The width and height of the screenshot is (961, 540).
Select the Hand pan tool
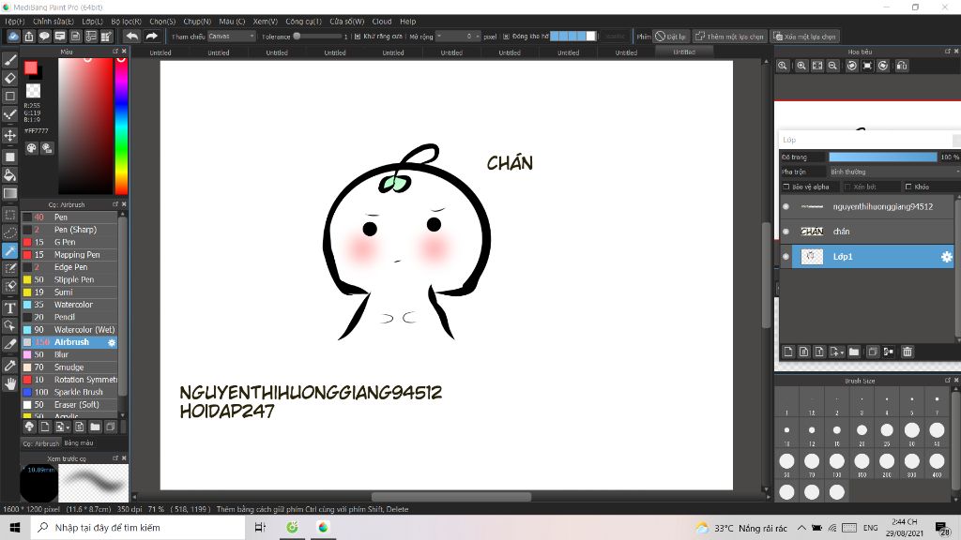(9, 383)
